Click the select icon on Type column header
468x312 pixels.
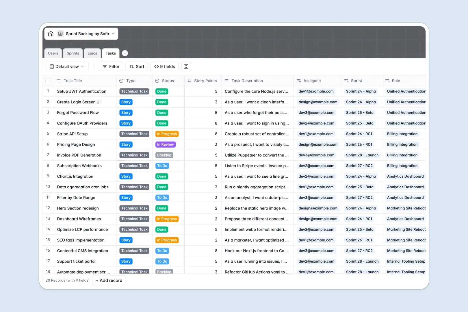click(x=122, y=81)
